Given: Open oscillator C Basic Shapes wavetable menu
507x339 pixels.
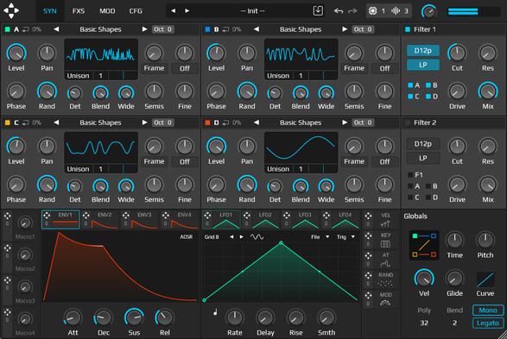Looking at the screenshot, I should 100,122.
